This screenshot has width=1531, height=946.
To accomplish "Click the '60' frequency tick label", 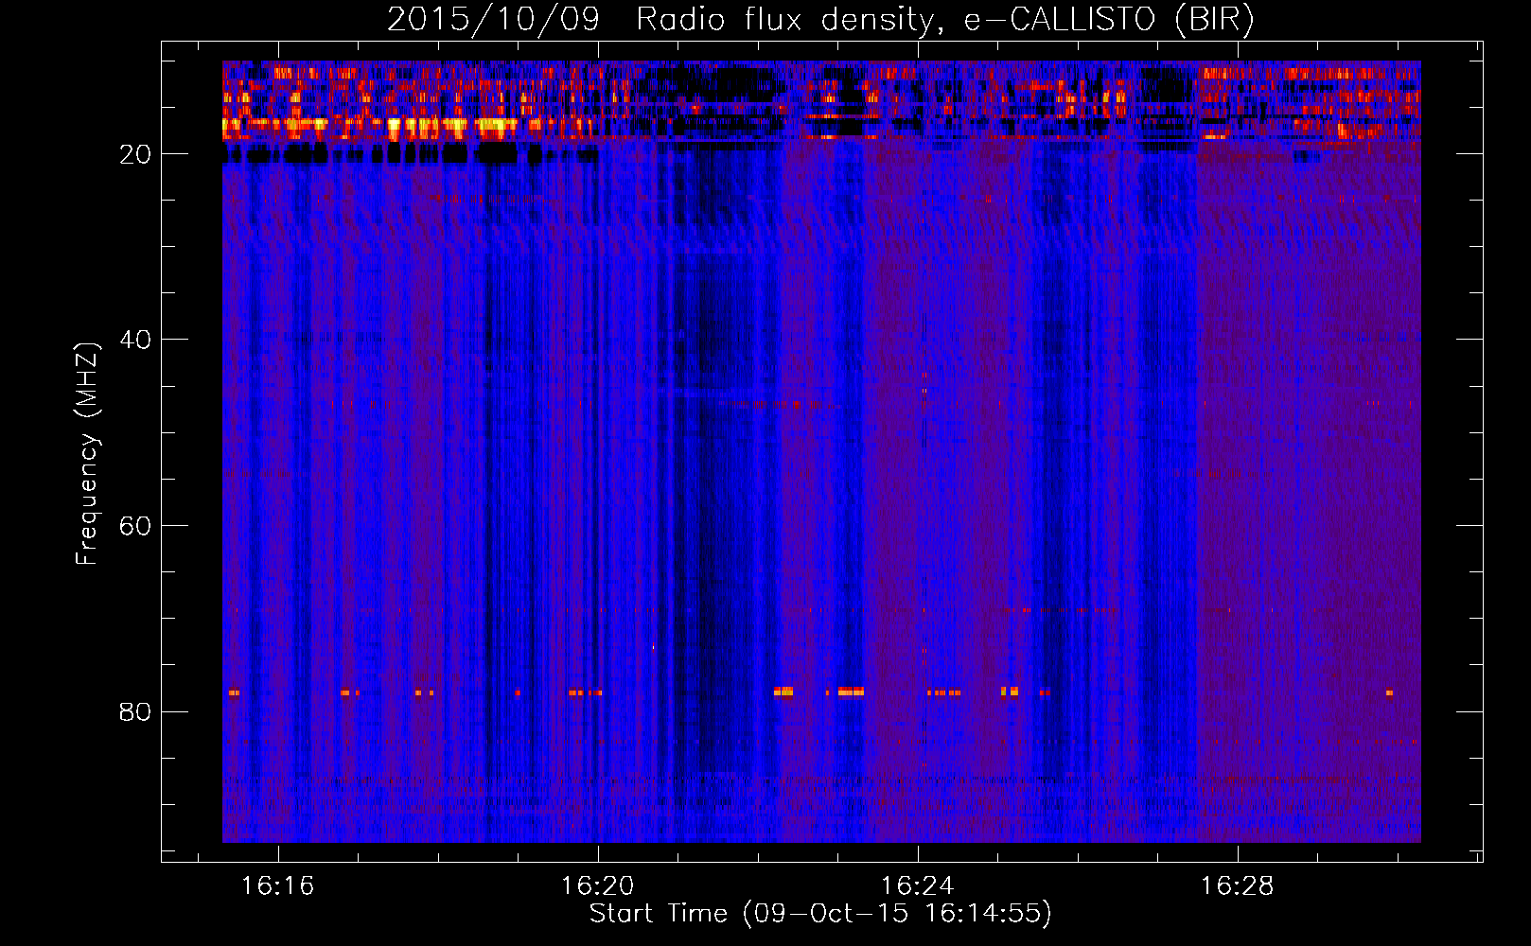I will (135, 526).
